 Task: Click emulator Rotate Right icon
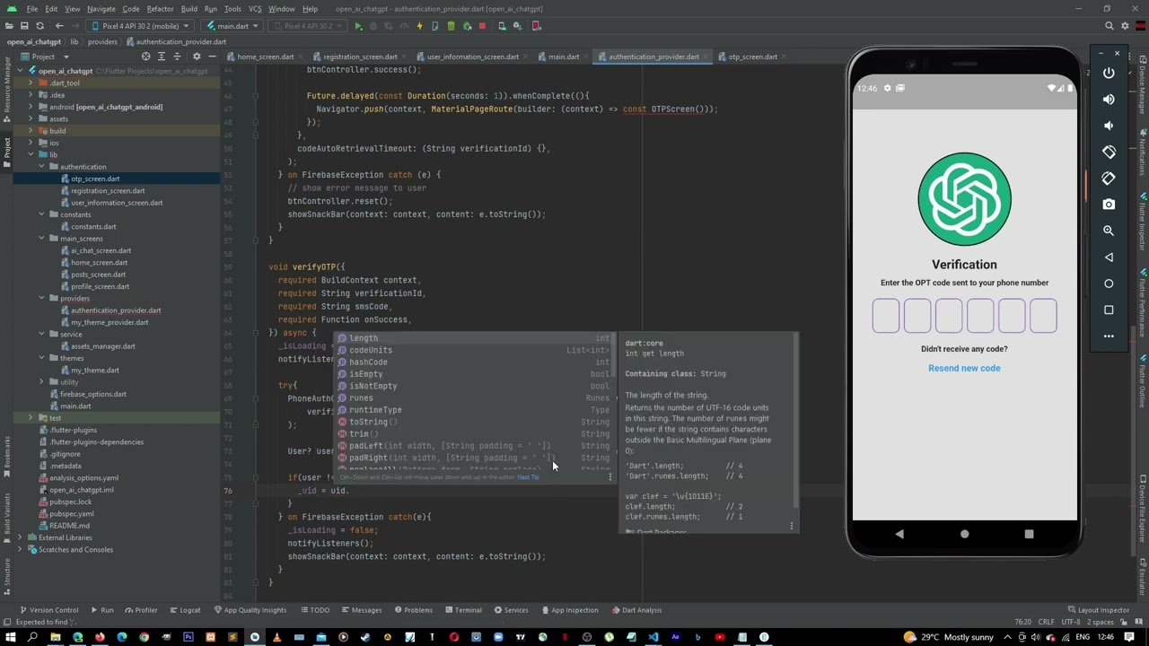pyautogui.click(x=1109, y=179)
